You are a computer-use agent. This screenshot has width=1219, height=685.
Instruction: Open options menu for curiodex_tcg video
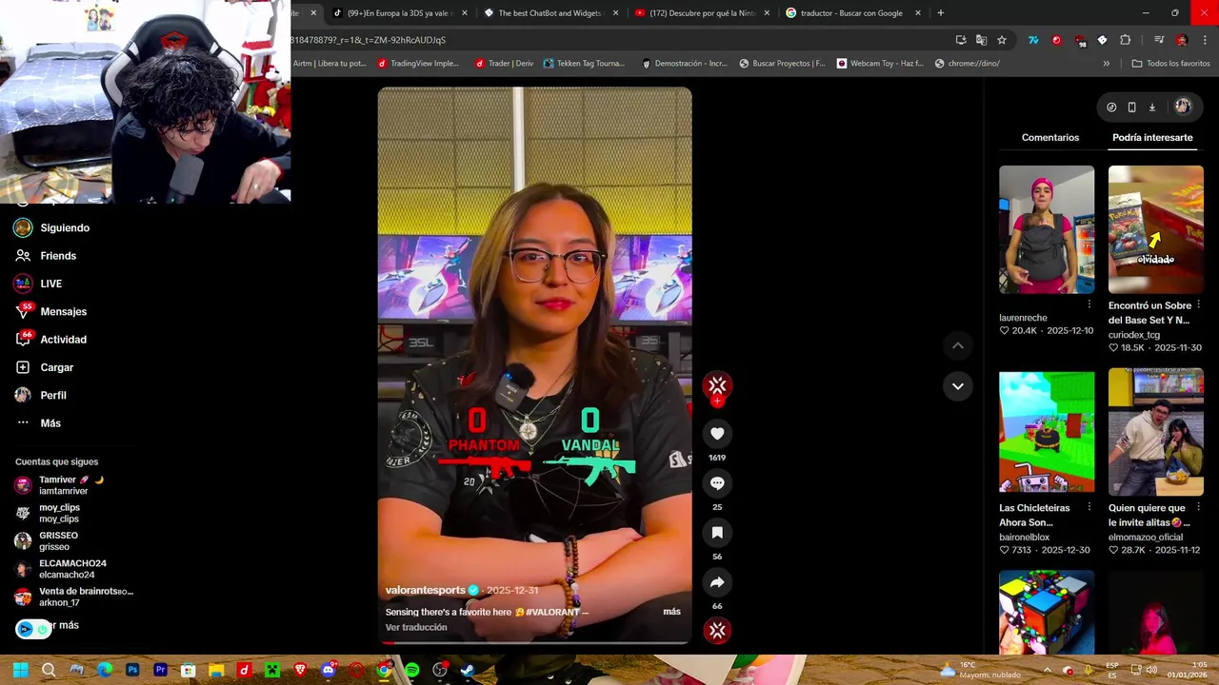pyautogui.click(x=1198, y=304)
